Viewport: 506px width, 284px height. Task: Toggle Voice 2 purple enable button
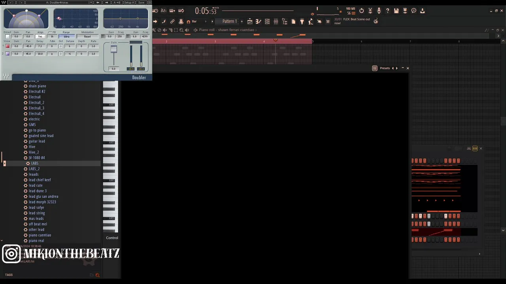(x=8, y=54)
